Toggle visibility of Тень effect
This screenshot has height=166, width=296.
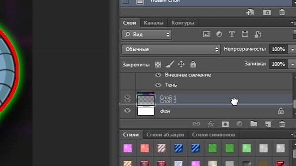click(x=158, y=85)
